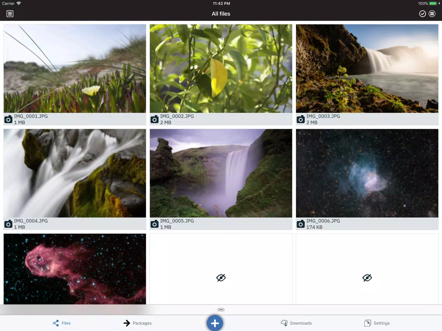Click camera icon beside IMG_0003.JPG
The width and height of the screenshot is (442, 331).
(x=300, y=119)
